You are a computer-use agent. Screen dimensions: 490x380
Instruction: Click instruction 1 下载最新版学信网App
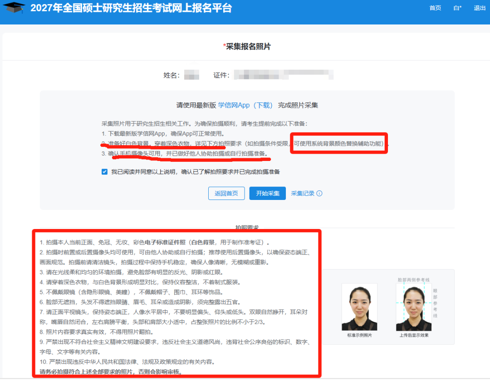[163, 134]
